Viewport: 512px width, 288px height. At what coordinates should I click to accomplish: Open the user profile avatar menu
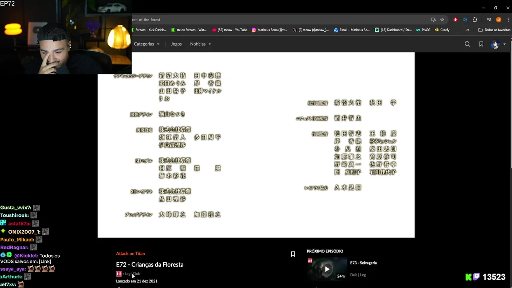495,44
